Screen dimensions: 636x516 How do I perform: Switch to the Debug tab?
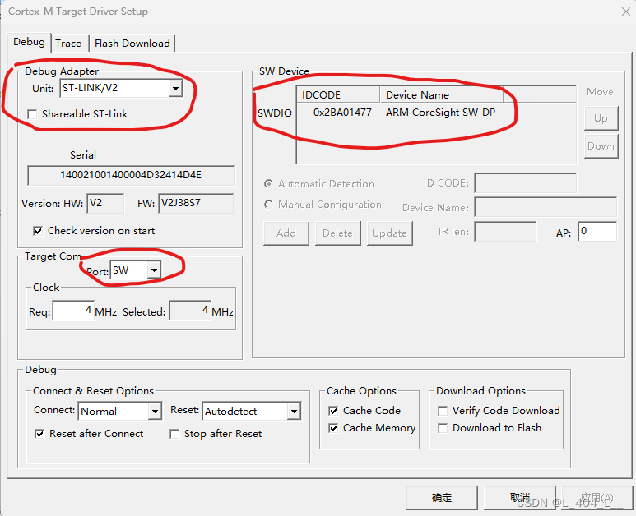pyautogui.click(x=29, y=42)
